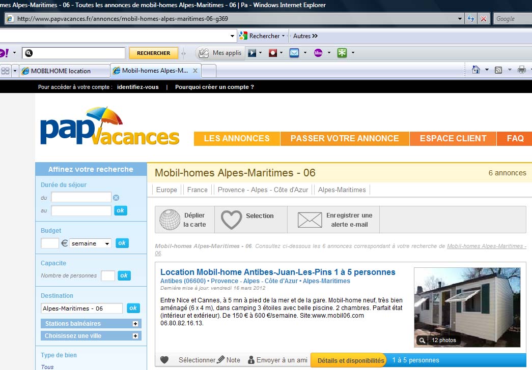
Task: Open the Yahoo logo dropdown arrow
Action: tap(14, 53)
